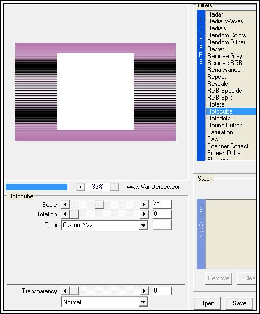Click the Open button

[207, 303]
